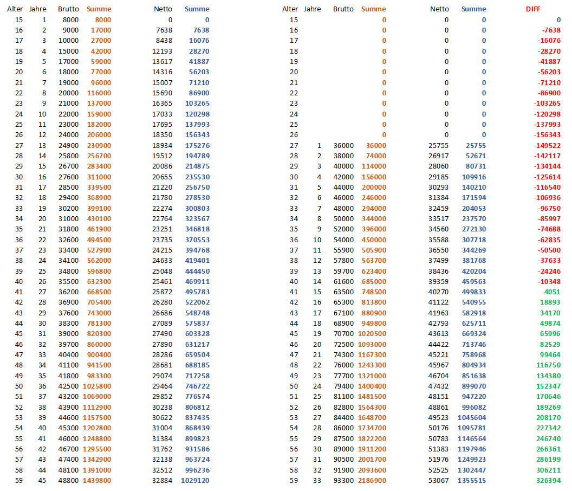Screen dimensions: 572x491
Task: Click the blue sum 631217
Action: [197, 344]
